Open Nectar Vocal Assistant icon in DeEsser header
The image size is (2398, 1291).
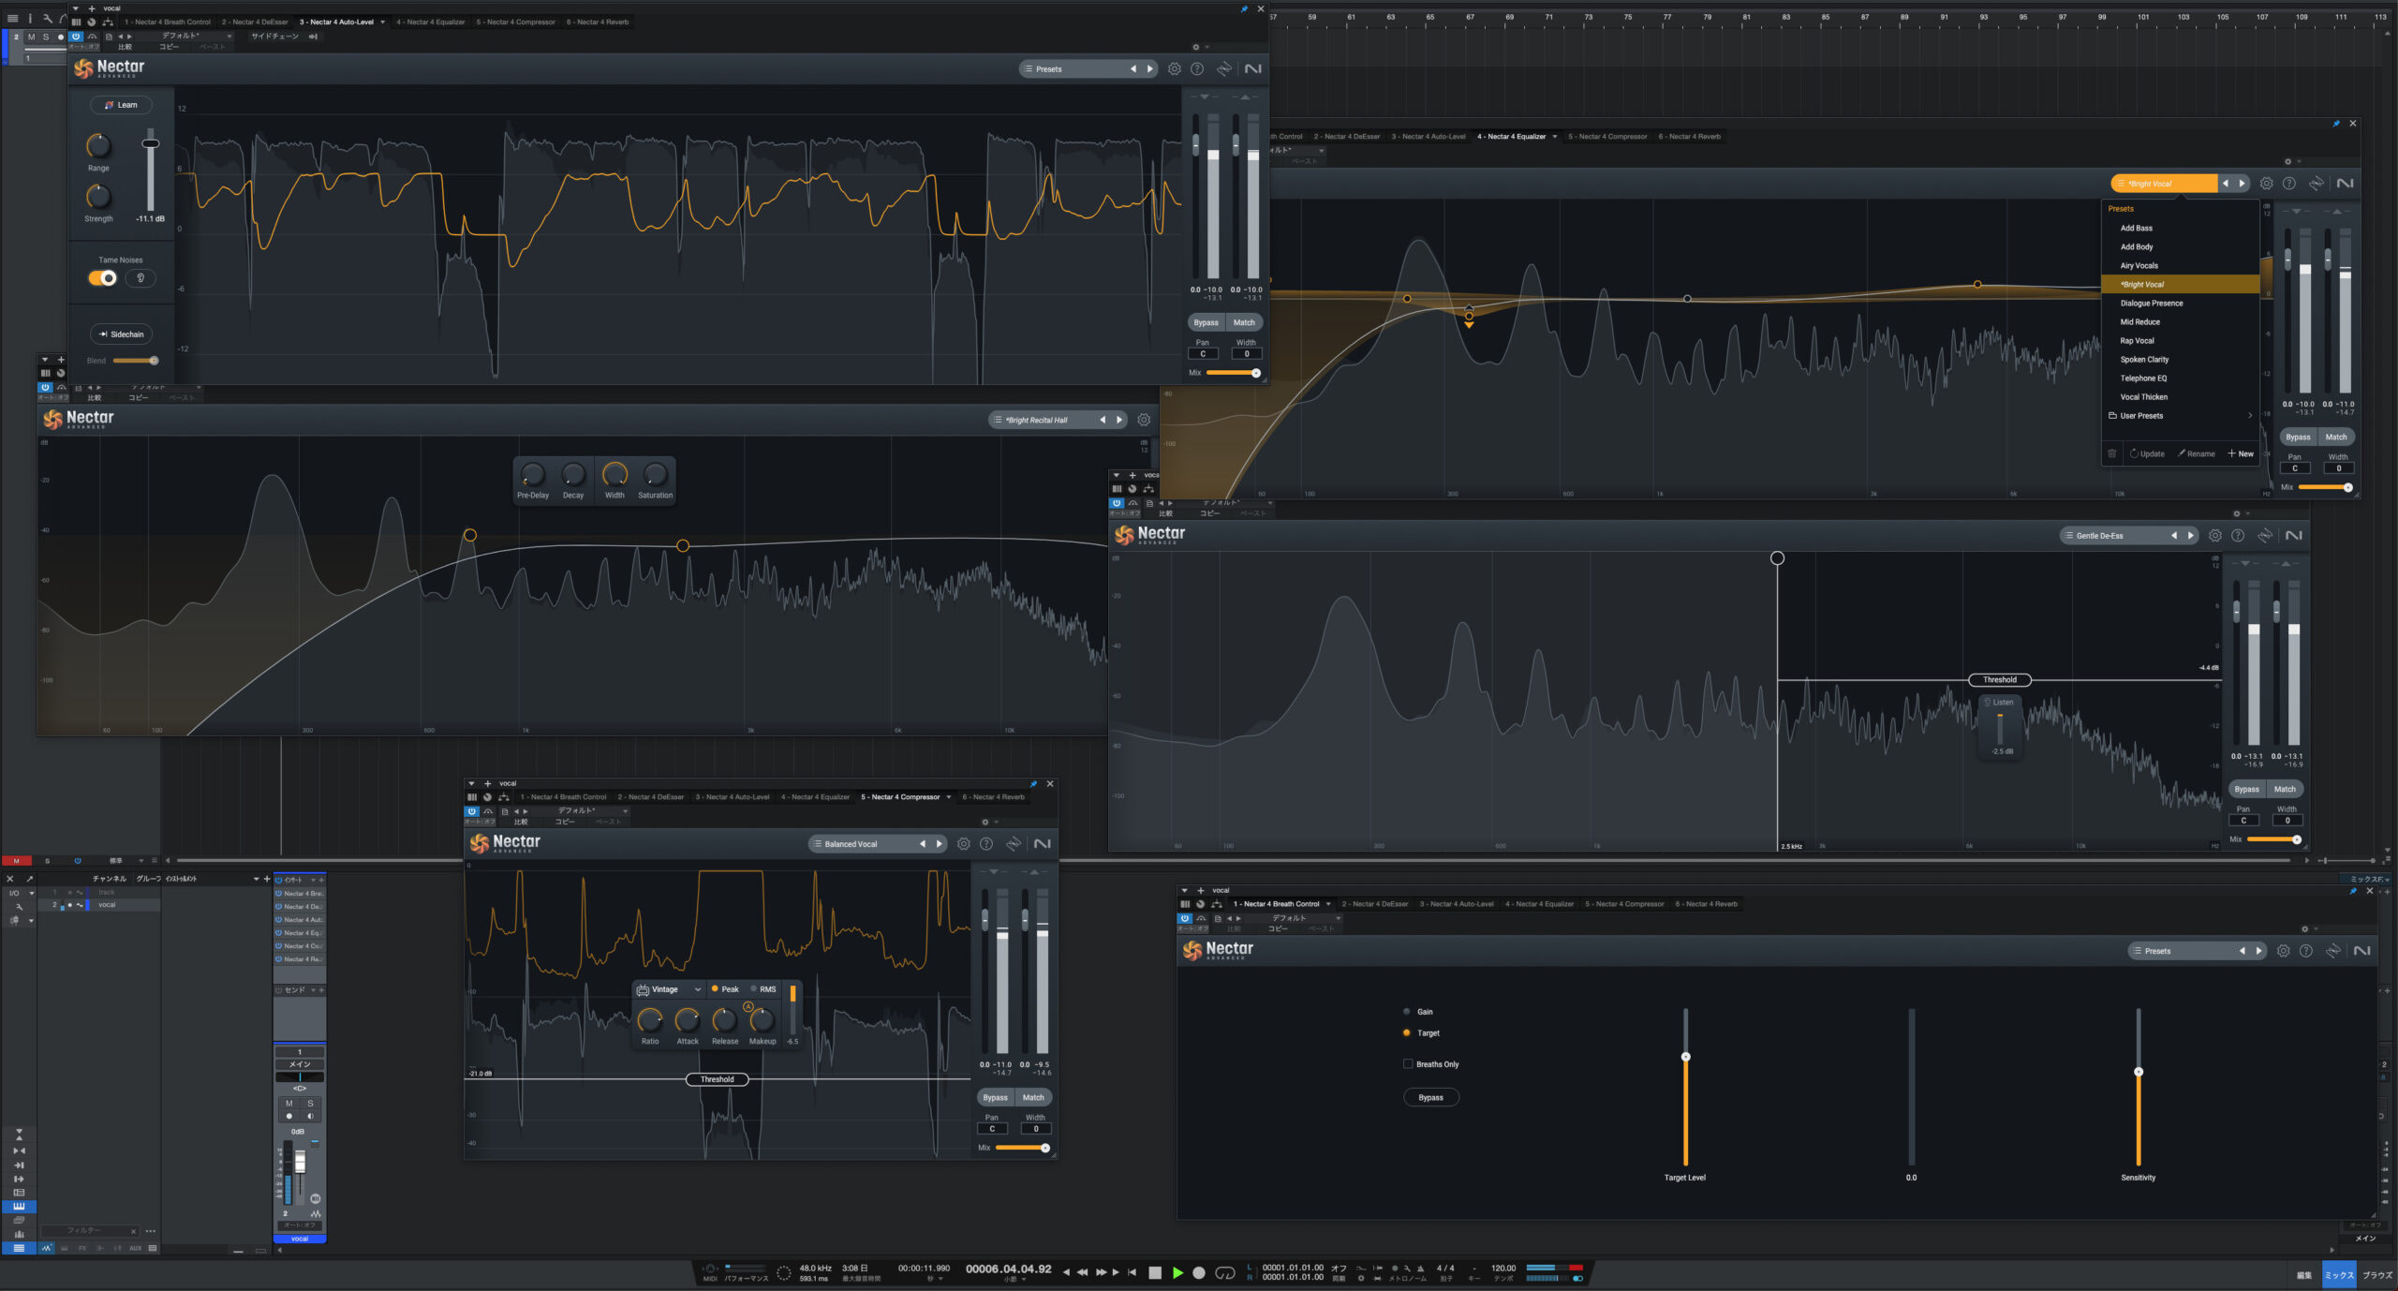click(2265, 536)
